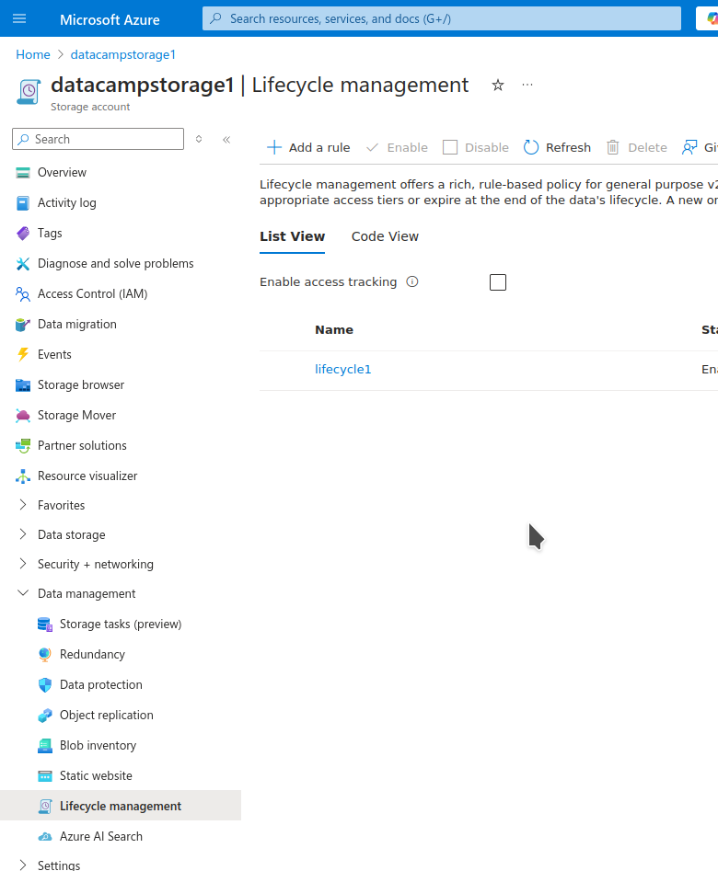This screenshot has height=871, width=718.
Task: Expand the Security + networking section
Action: pos(23,564)
